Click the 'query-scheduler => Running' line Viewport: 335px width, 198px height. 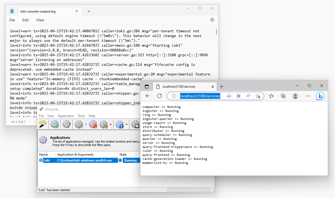(167, 135)
